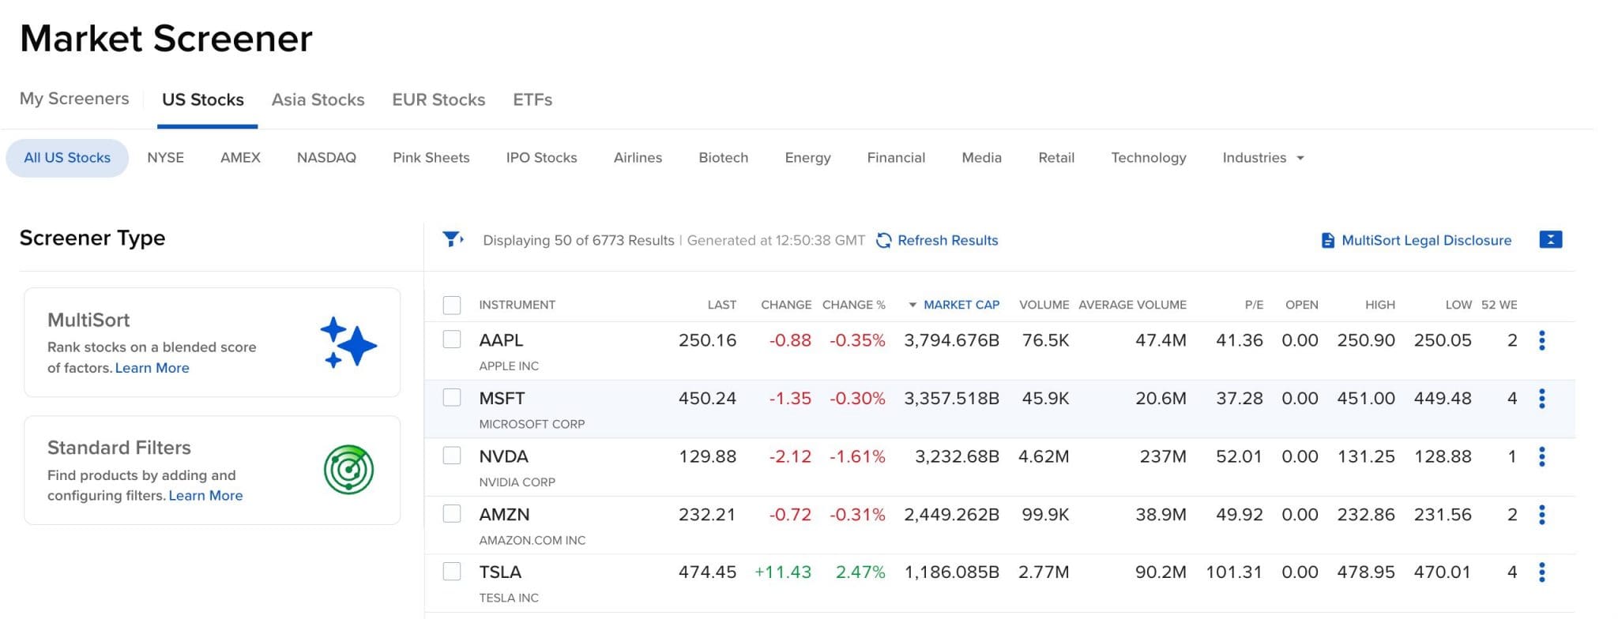The height and width of the screenshot is (619, 1618).
Task: Filter by AMEX
Action: pos(240,158)
